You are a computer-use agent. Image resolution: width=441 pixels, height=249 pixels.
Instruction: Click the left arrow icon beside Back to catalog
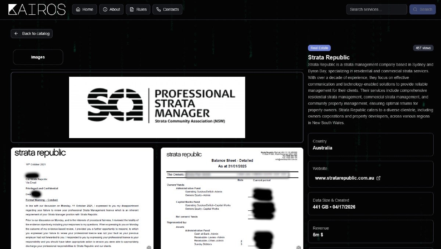(16, 33)
